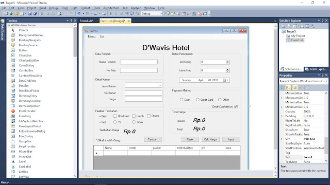This screenshot has height=185, width=330.
Task: Click the Nama Pembeli text field
Action: (x=139, y=62)
